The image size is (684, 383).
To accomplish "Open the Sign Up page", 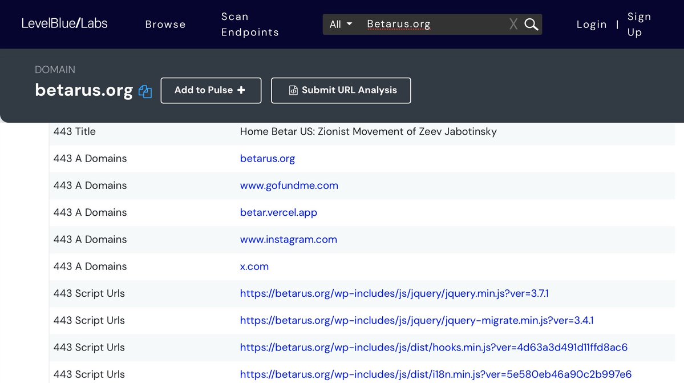I will coord(638,25).
